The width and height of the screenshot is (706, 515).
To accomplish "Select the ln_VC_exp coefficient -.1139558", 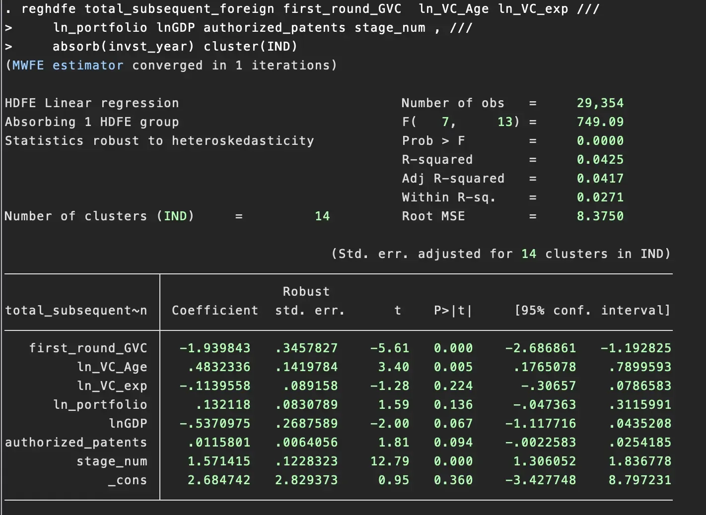I will point(214,386).
